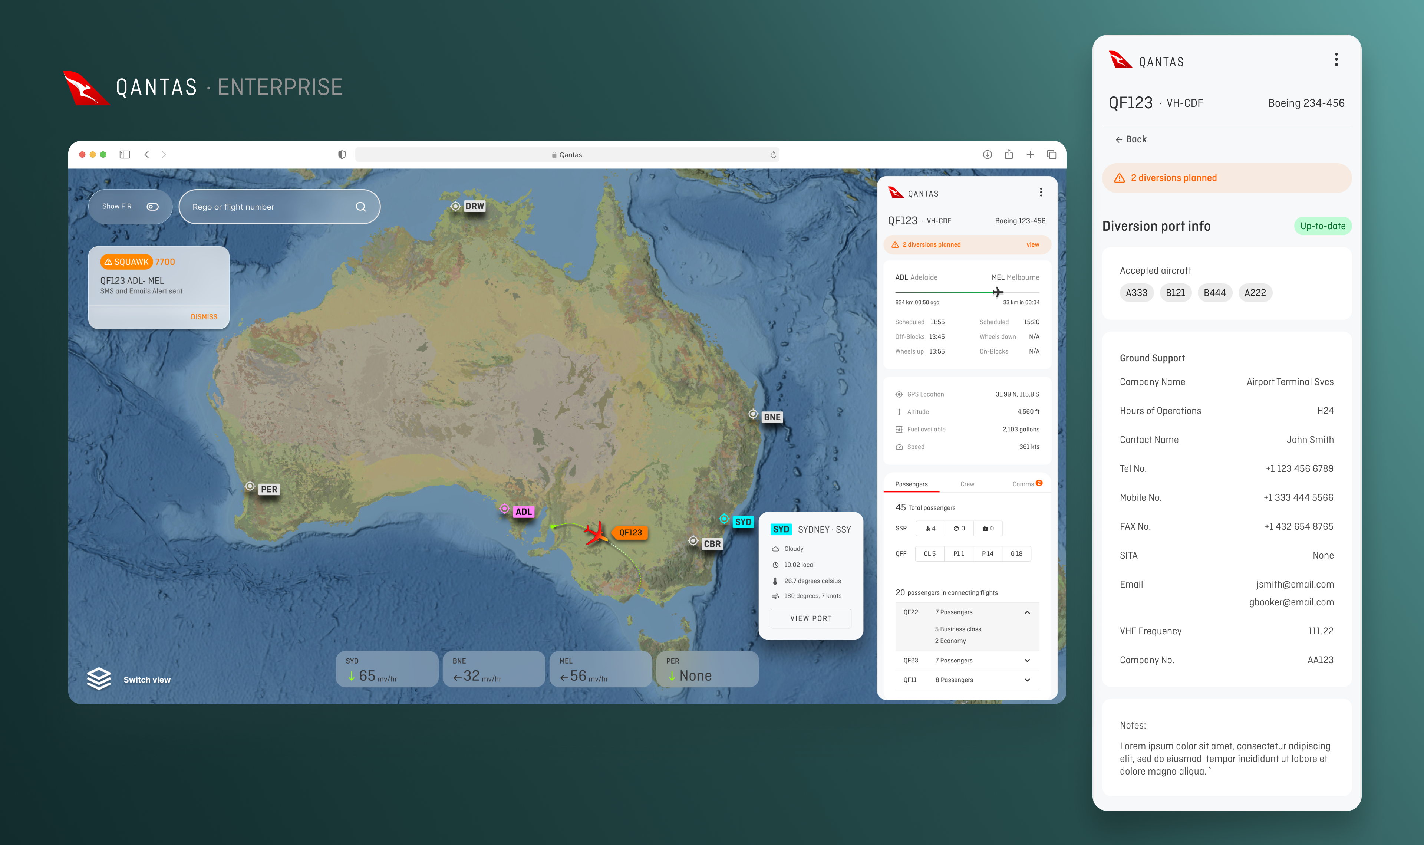Open a new browser tab

point(1030,154)
